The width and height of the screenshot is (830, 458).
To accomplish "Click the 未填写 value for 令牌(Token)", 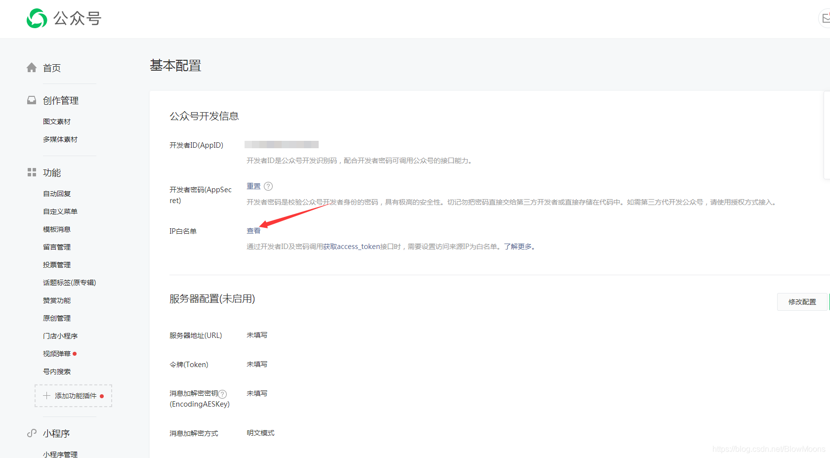I will [x=257, y=364].
